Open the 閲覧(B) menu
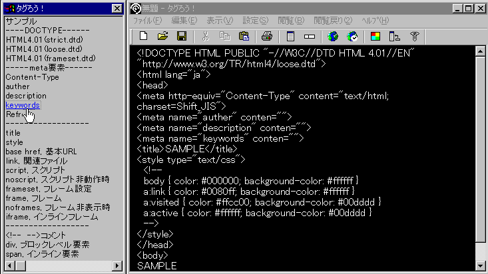Screen dimensions: 488x274 tap(291, 21)
